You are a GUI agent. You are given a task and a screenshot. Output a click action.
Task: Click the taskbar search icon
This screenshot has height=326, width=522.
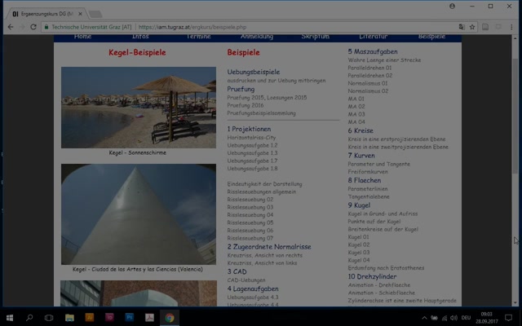(29, 317)
